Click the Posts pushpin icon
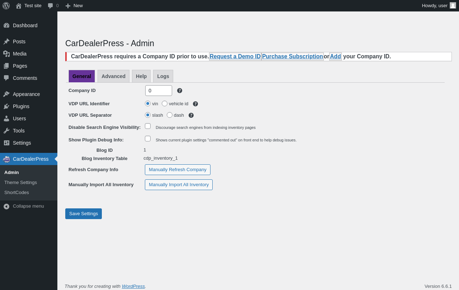 [6, 42]
